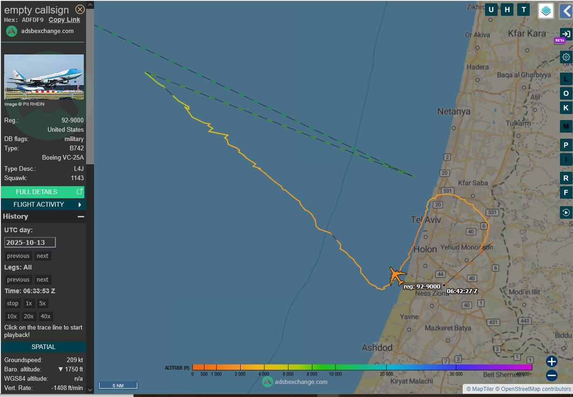Viewport: 573px width, 397px height.
Task: Click the Copy Link link
Action: (64, 20)
